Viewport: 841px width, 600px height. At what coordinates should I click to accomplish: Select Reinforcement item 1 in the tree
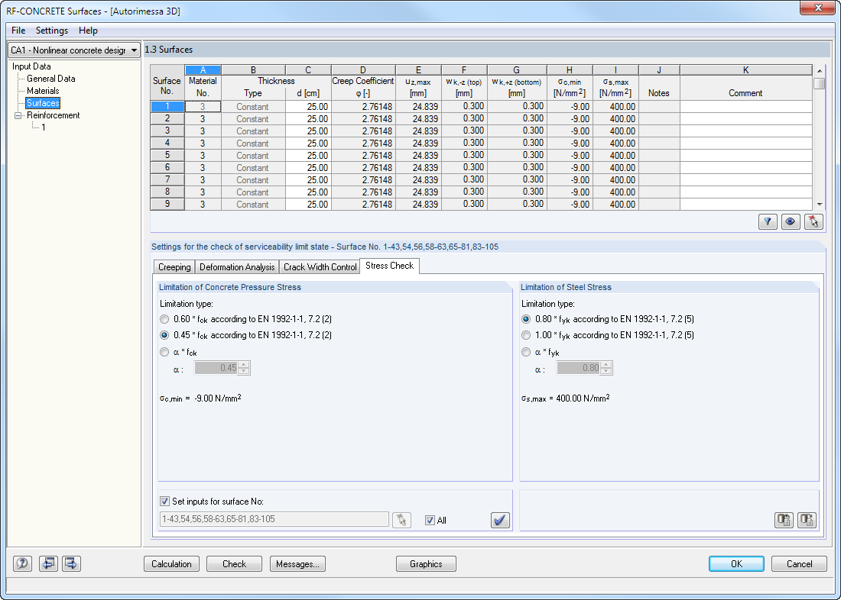coord(44,127)
